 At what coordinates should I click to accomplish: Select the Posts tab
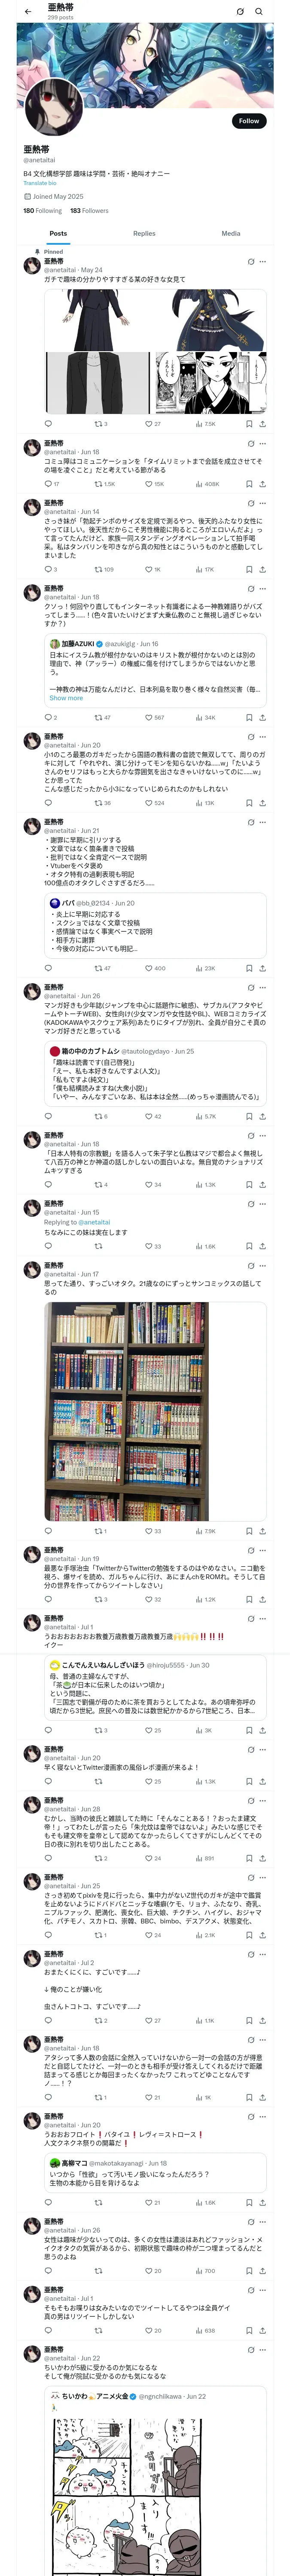tap(58, 233)
